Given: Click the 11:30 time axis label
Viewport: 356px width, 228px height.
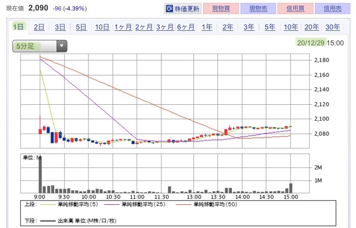Looking at the screenshot, I should [x=162, y=197].
